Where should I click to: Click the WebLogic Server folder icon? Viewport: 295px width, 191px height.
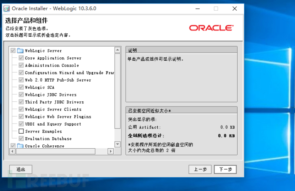[x=20, y=50]
